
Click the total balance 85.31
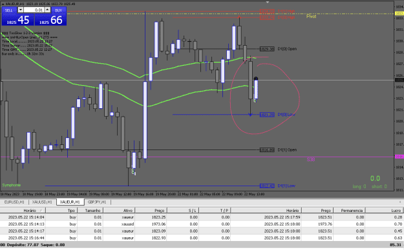(396, 245)
